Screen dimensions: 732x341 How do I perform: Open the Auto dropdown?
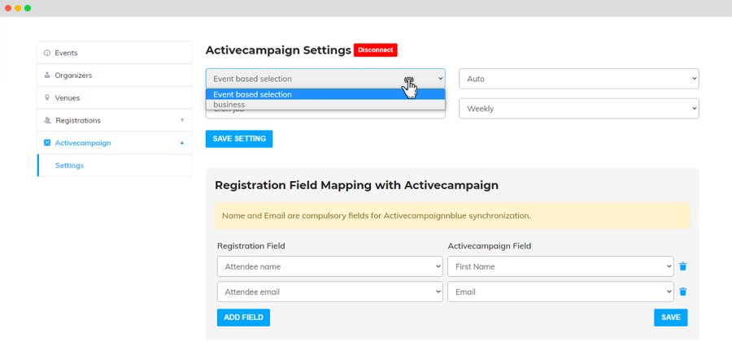tap(579, 79)
